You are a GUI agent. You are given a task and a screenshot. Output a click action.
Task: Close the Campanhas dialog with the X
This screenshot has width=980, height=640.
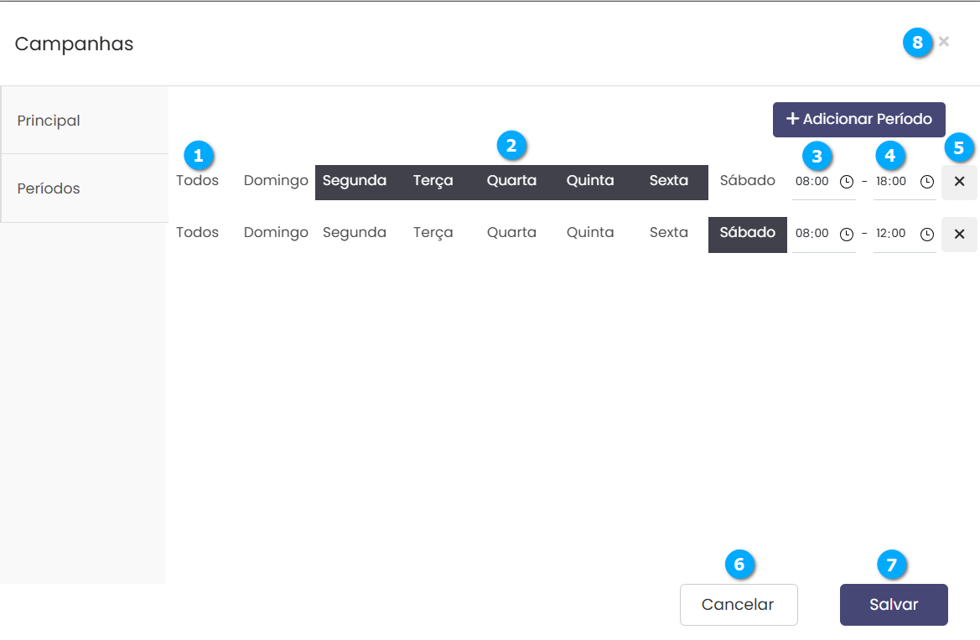click(944, 42)
